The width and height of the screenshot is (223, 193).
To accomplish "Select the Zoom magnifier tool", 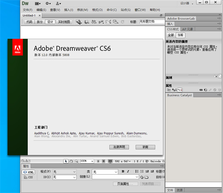I will pos(76,161).
